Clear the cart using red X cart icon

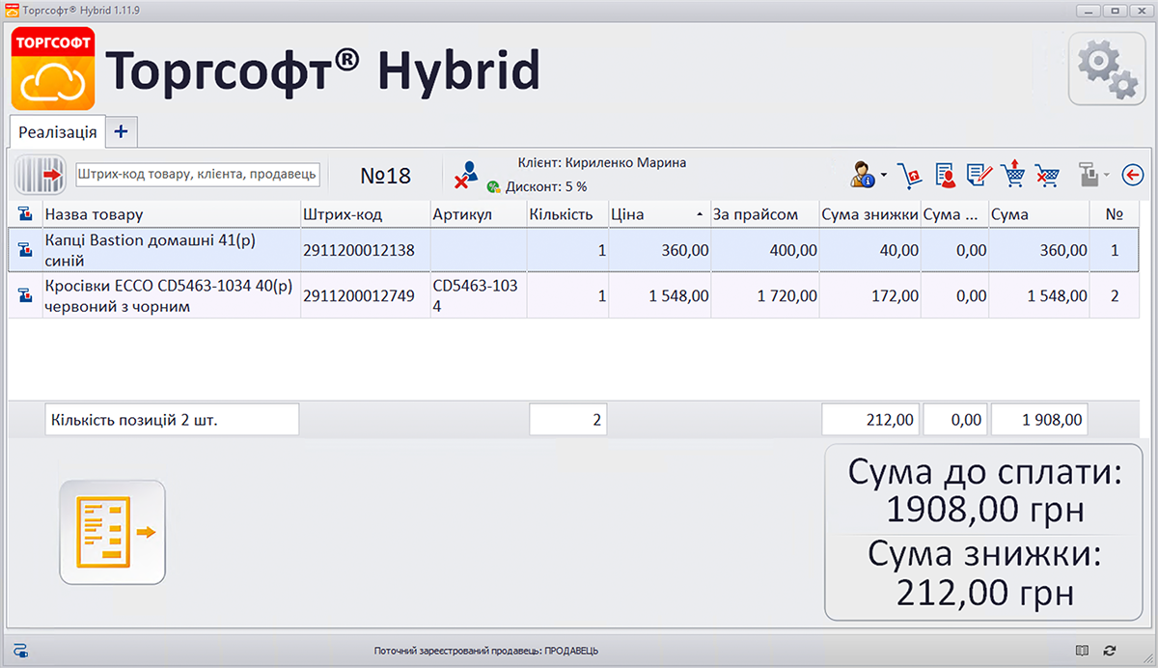pyautogui.click(x=1046, y=175)
